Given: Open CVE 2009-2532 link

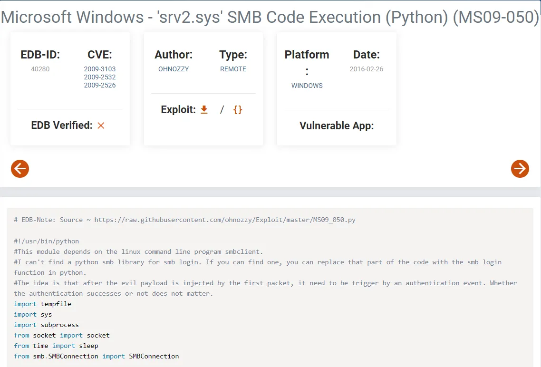Looking at the screenshot, I should (x=100, y=77).
